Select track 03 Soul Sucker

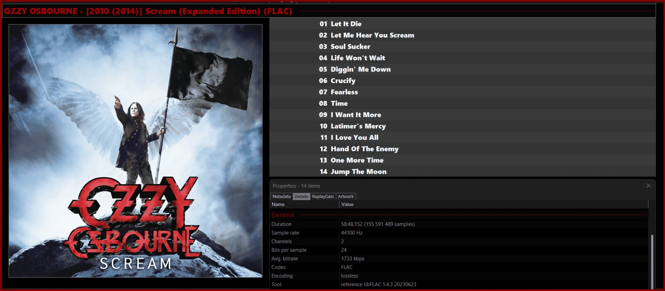pyautogui.click(x=463, y=47)
